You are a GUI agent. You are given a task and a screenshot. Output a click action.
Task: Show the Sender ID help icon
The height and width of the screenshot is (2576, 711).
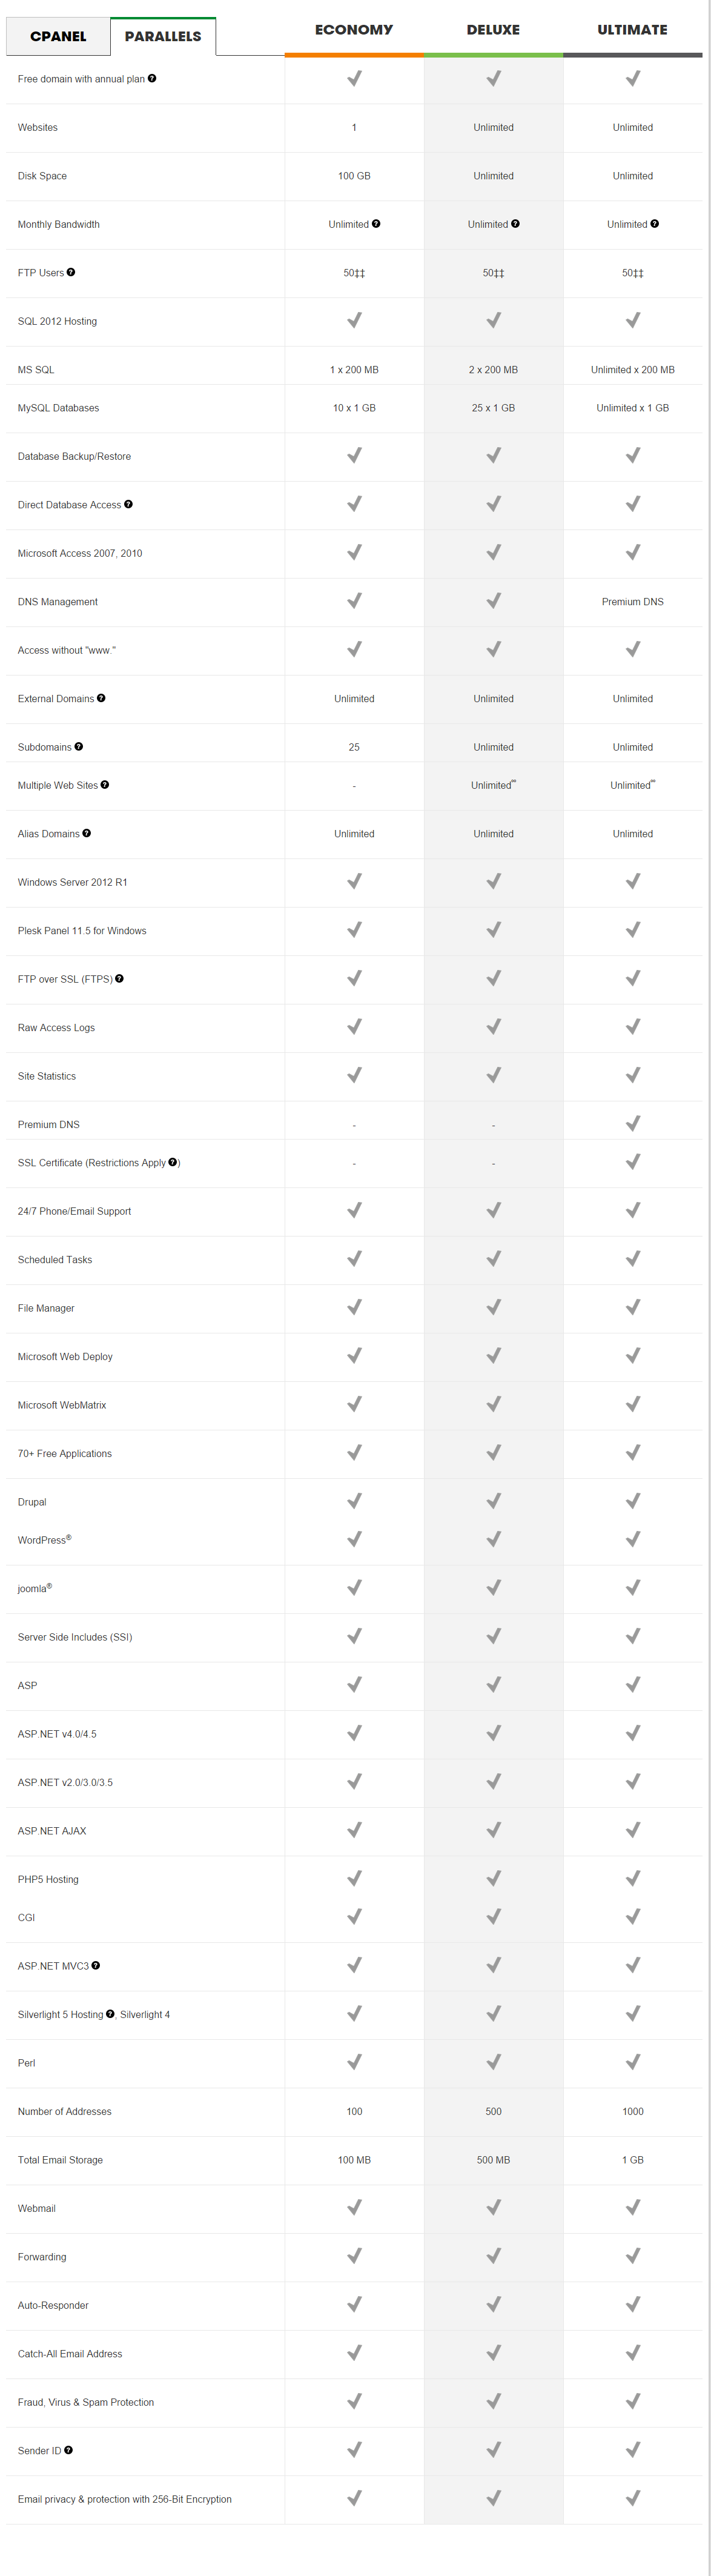click(68, 2449)
